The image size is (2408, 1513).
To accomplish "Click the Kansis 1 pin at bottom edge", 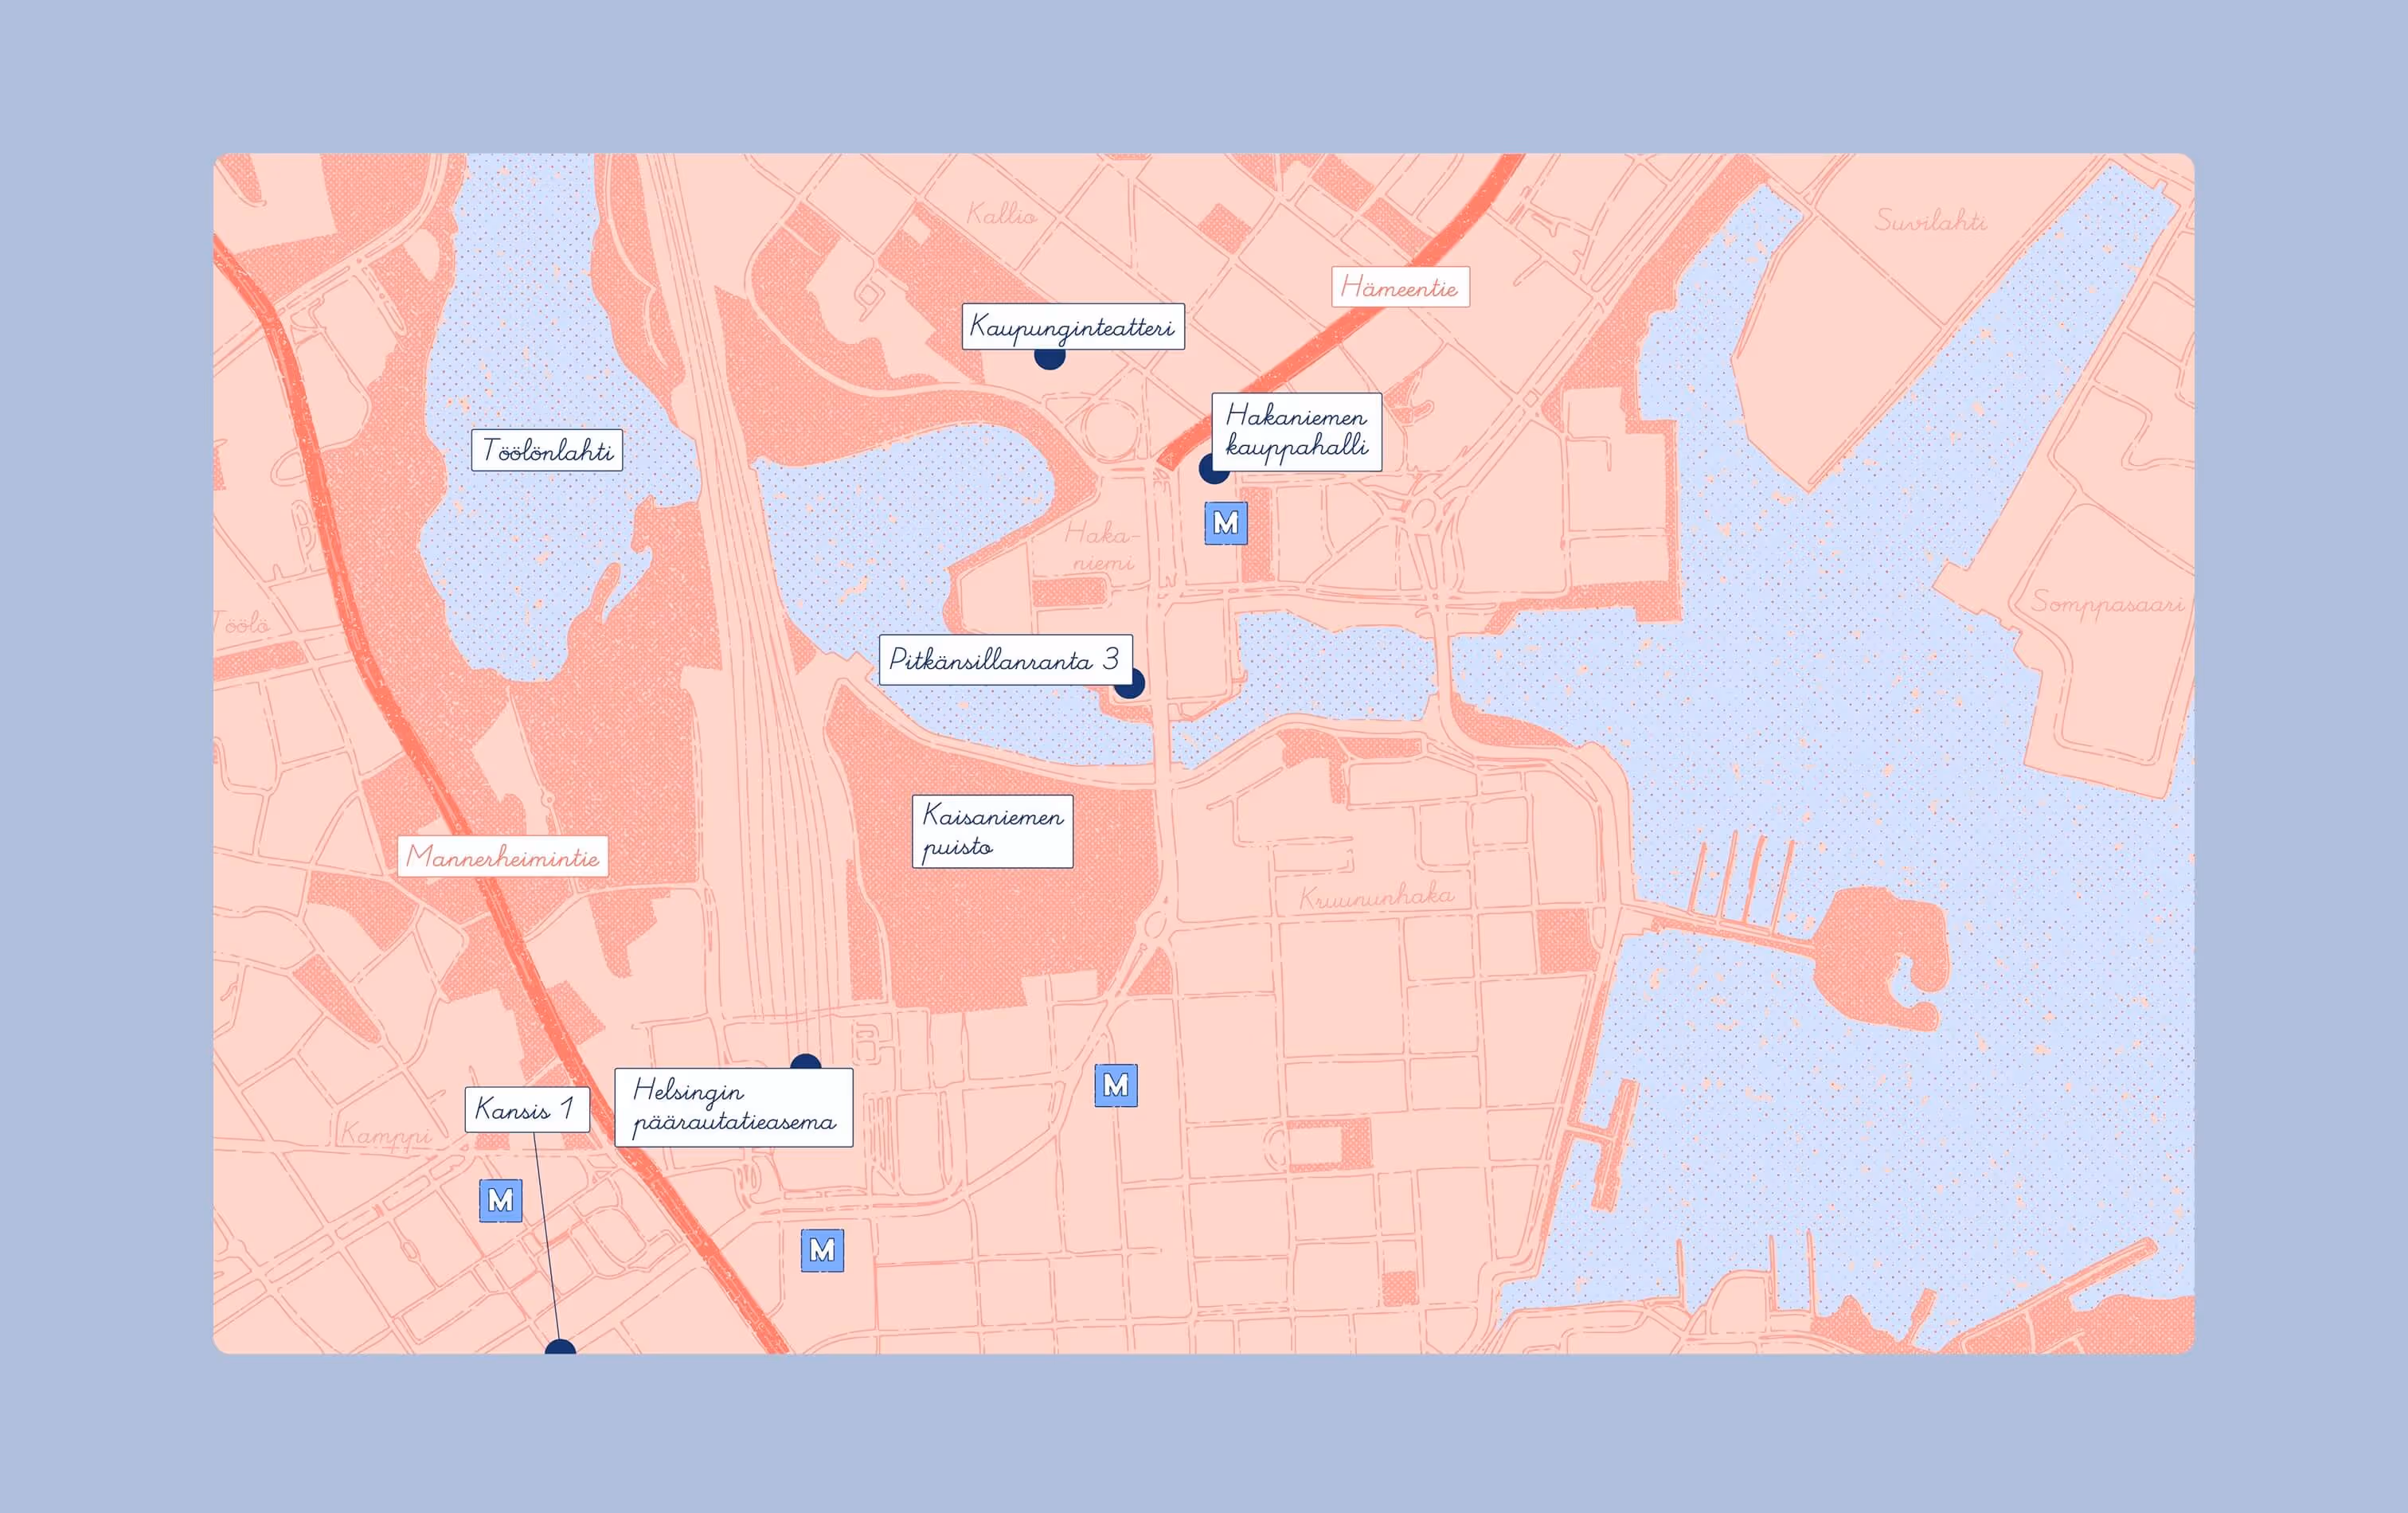I will click(x=560, y=1347).
